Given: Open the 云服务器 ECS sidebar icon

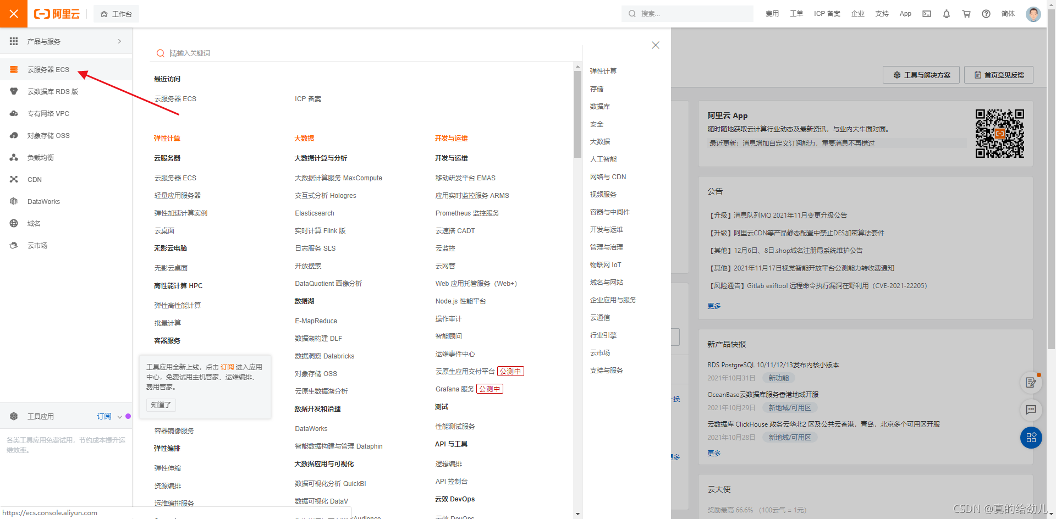Looking at the screenshot, I should coord(14,70).
